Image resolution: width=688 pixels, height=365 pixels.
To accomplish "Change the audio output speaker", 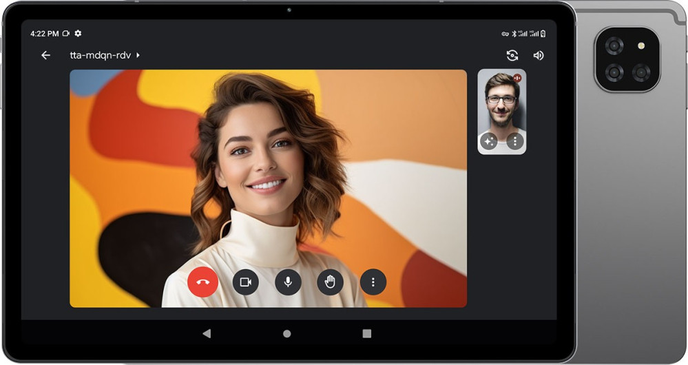I will click(539, 56).
